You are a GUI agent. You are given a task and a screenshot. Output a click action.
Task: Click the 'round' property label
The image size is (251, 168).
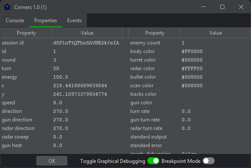click(x=9, y=60)
